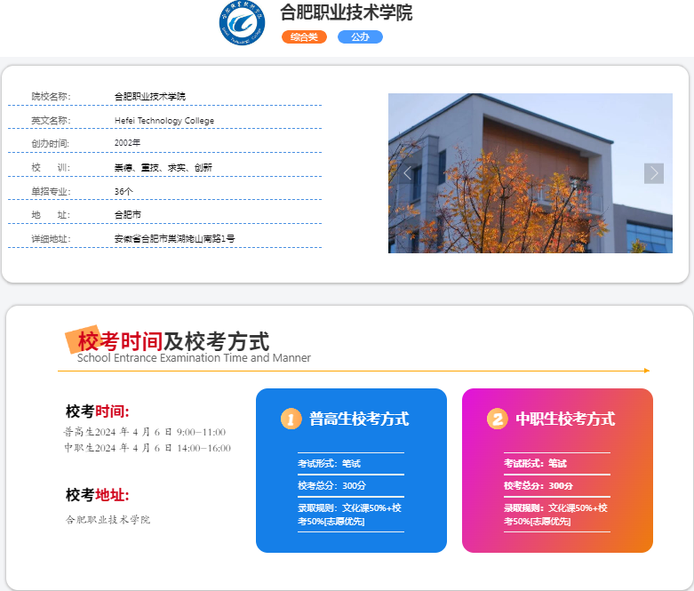Click the 普高生 exam time 9:00-11:00 line
Viewport: 694px width, 591px height.
(145, 432)
